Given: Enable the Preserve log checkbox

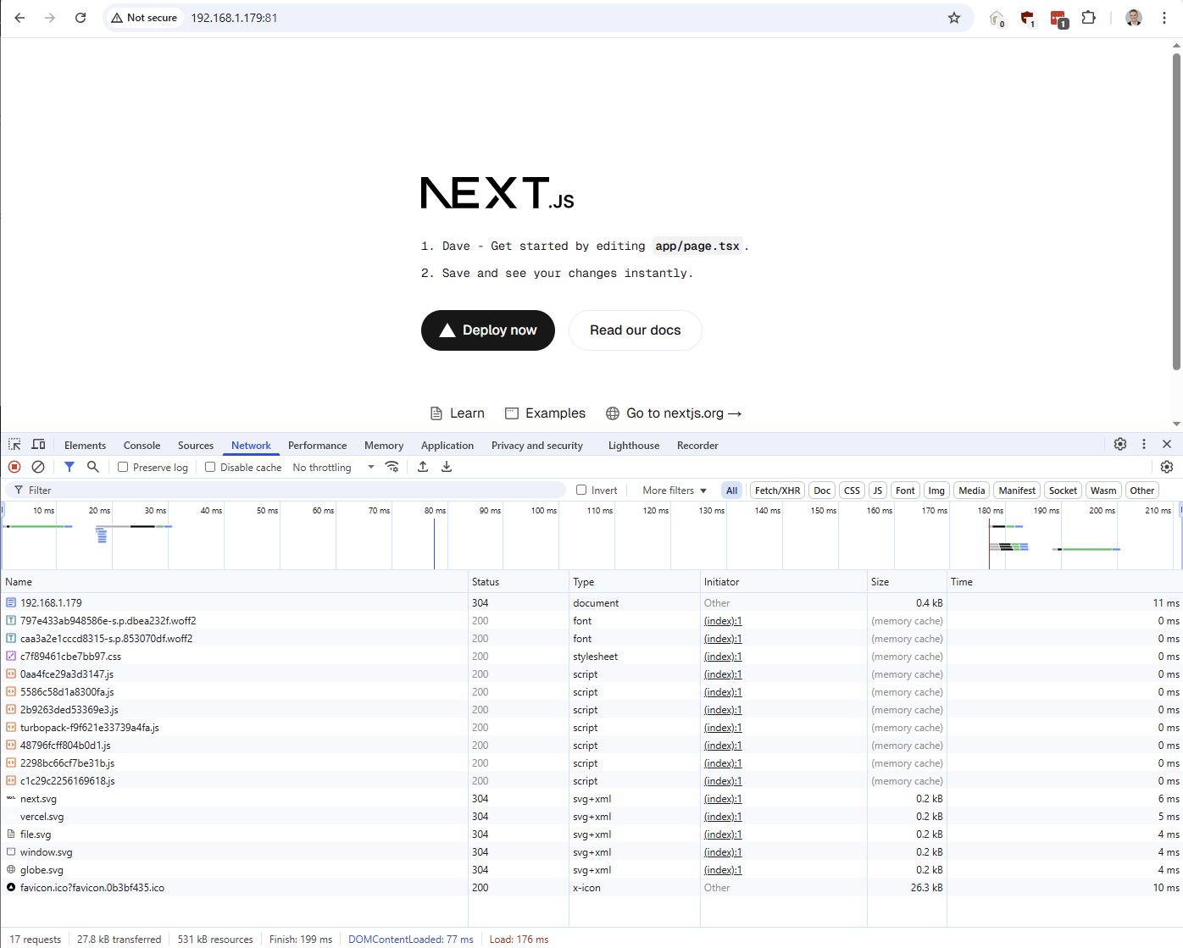Looking at the screenshot, I should coord(124,468).
